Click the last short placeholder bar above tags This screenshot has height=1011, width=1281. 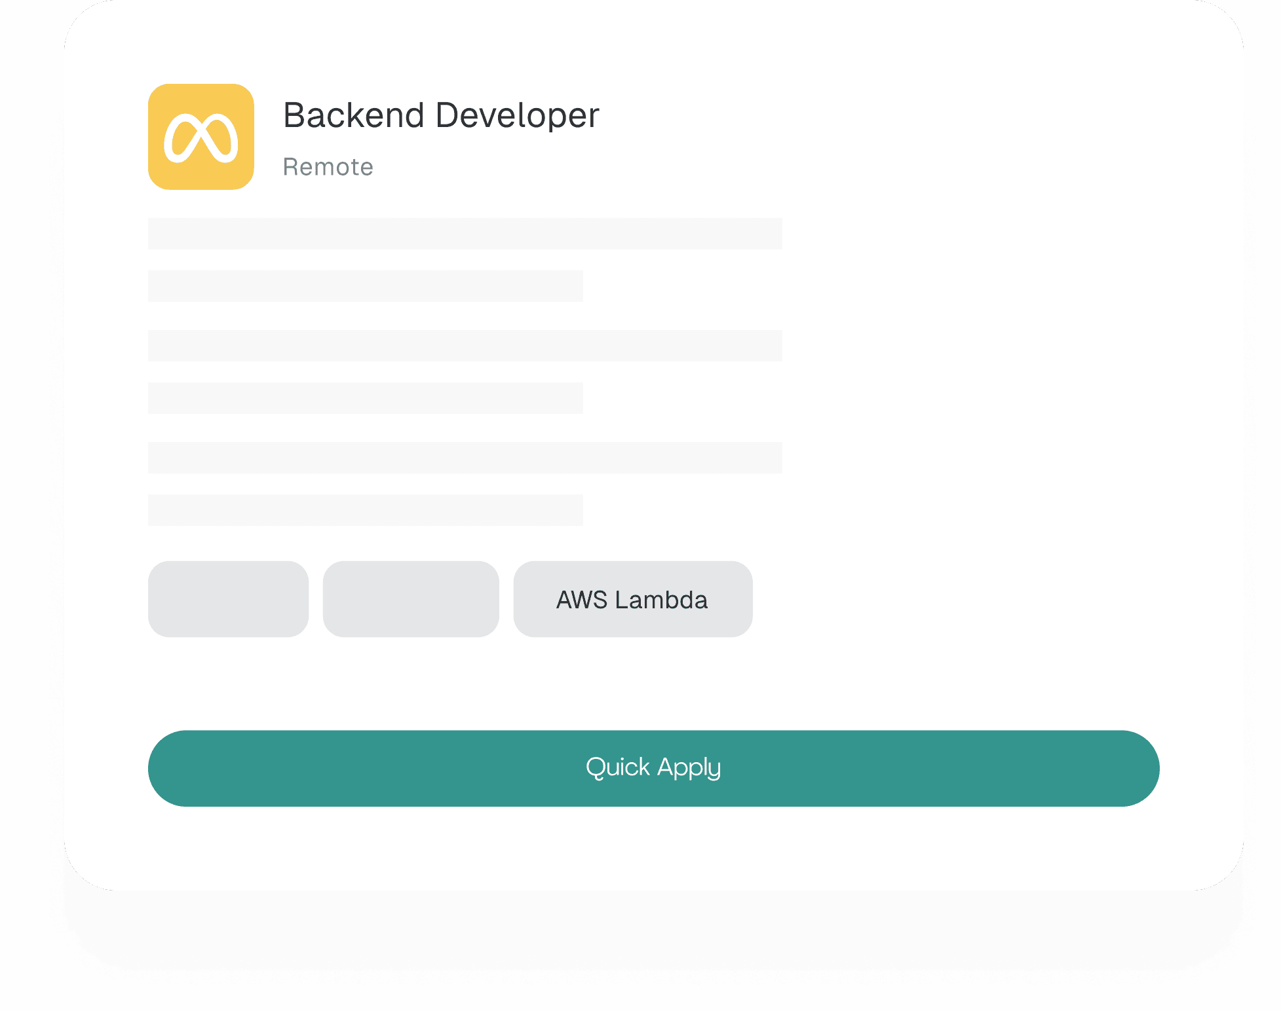tap(365, 510)
